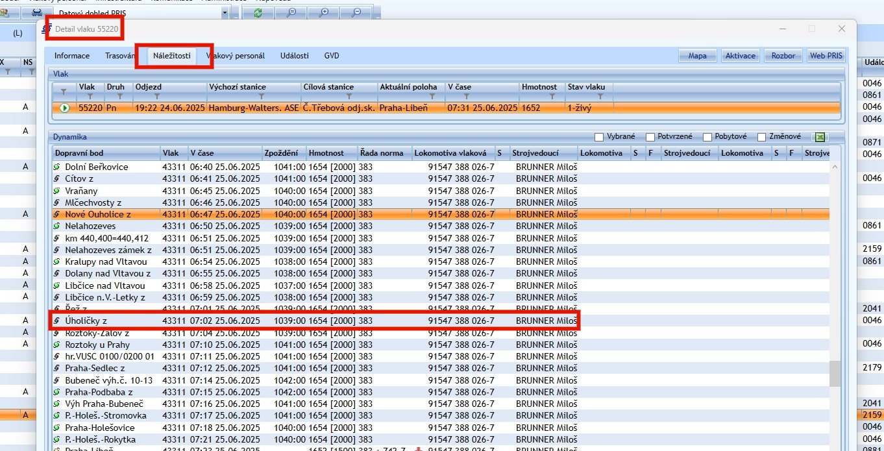Enable the Vybrané checkbox
Screen dimensions: 884x451
coord(599,137)
